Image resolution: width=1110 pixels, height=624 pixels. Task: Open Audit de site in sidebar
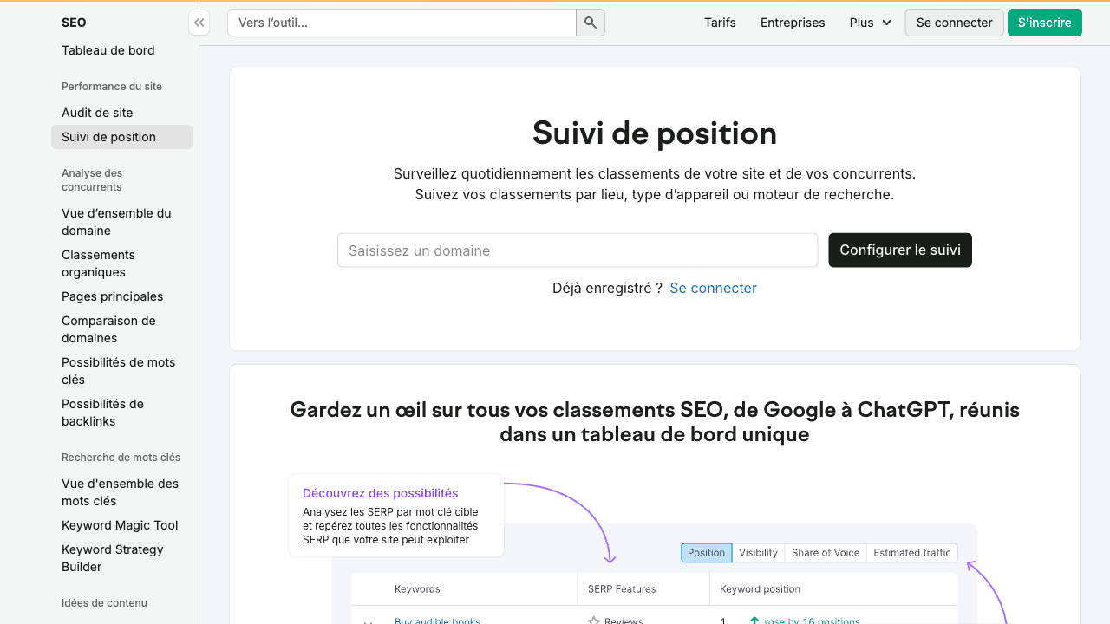point(97,113)
